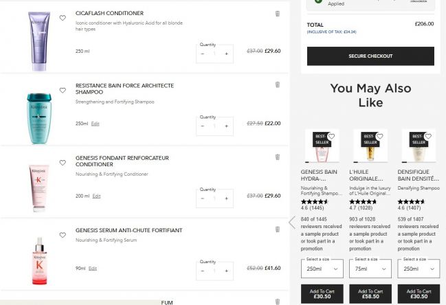Add L'Huile Originale to cart for £58.50

370,294
